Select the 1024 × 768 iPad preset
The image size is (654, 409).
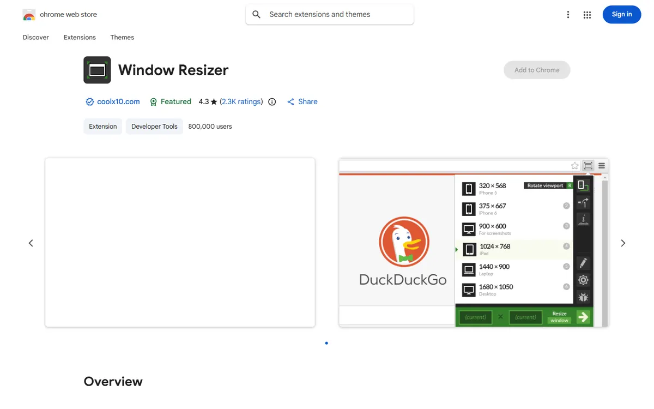pos(514,249)
